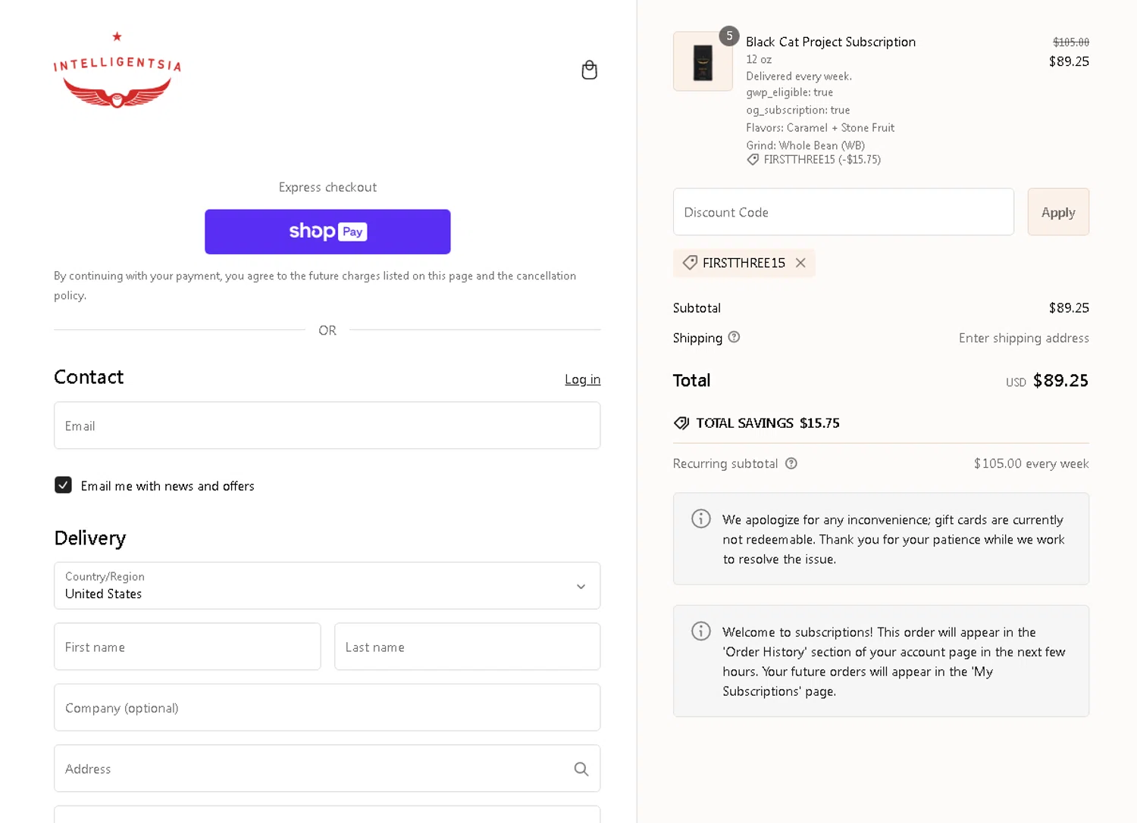Expand the Country/Region dropdown
This screenshot has height=823, width=1137.
pos(327,585)
